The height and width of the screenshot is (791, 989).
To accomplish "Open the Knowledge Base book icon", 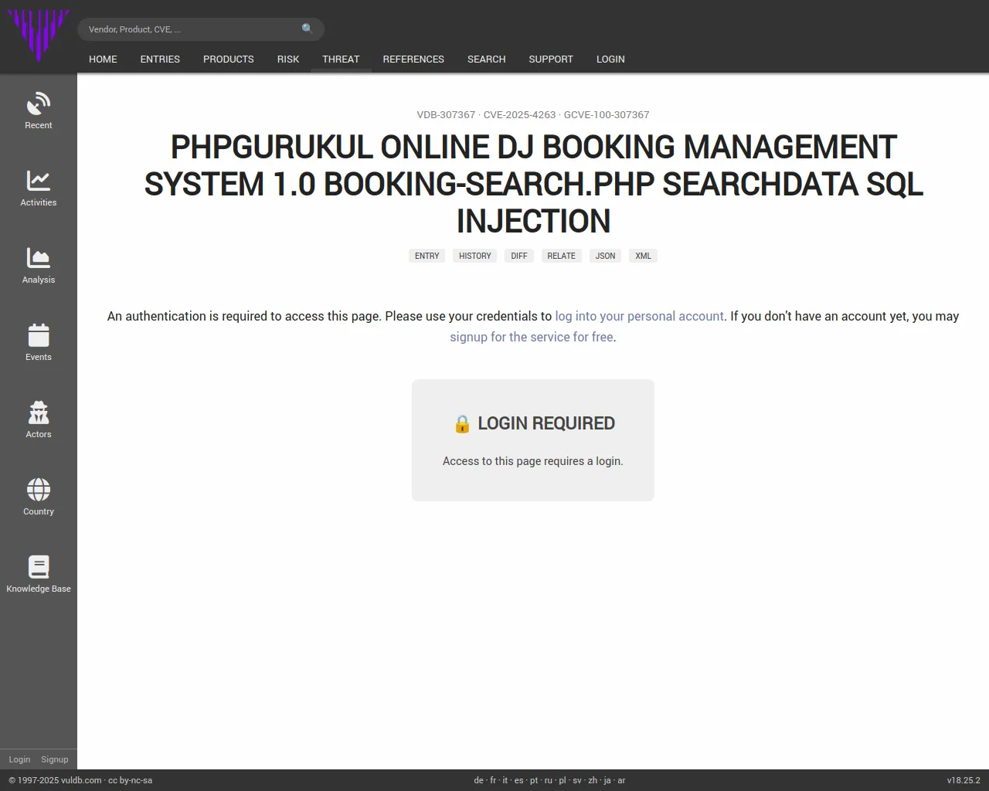I will [x=39, y=567].
